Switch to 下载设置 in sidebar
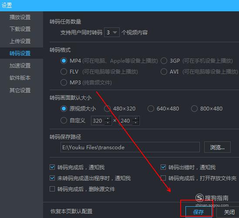Screen dimensions: 239x218 pos(20,29)
